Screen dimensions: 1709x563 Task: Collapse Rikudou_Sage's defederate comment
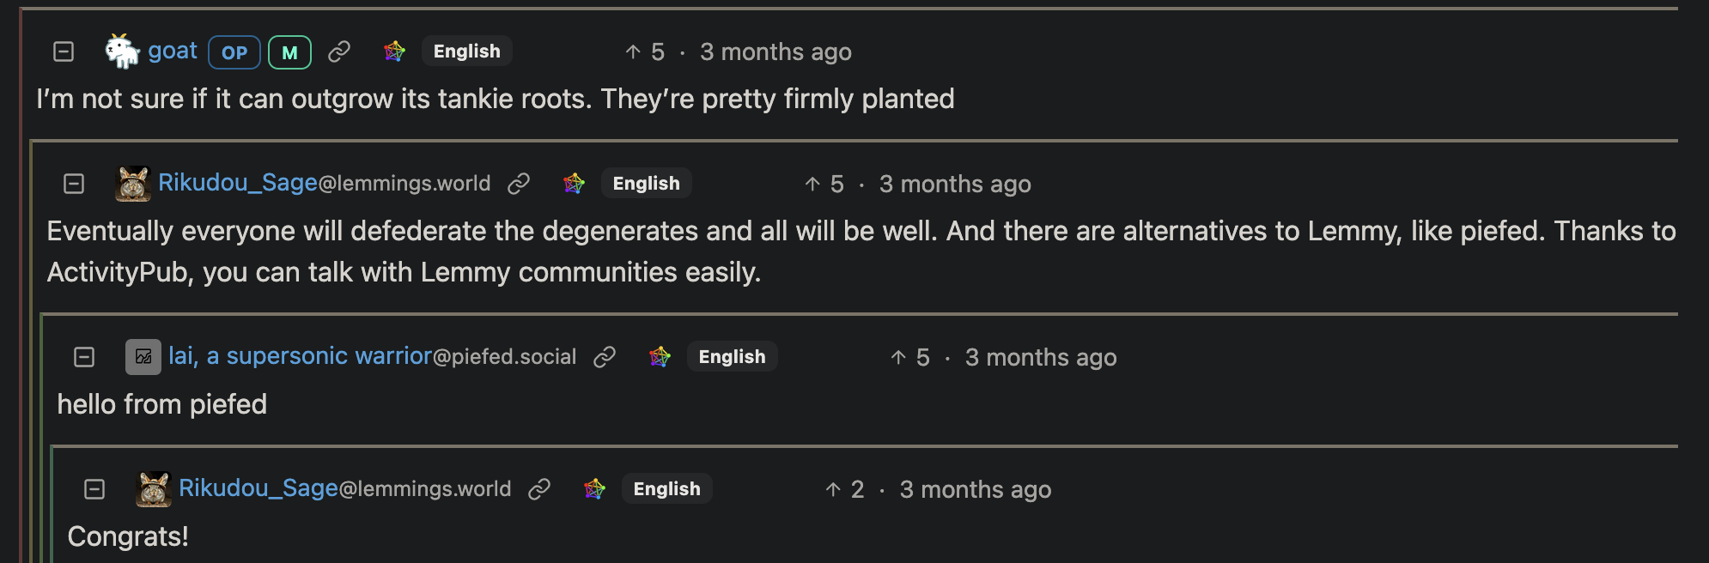coord(74,184)
